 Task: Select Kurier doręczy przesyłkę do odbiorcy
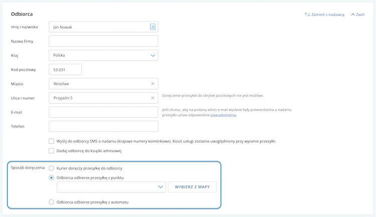pos(51,168)
